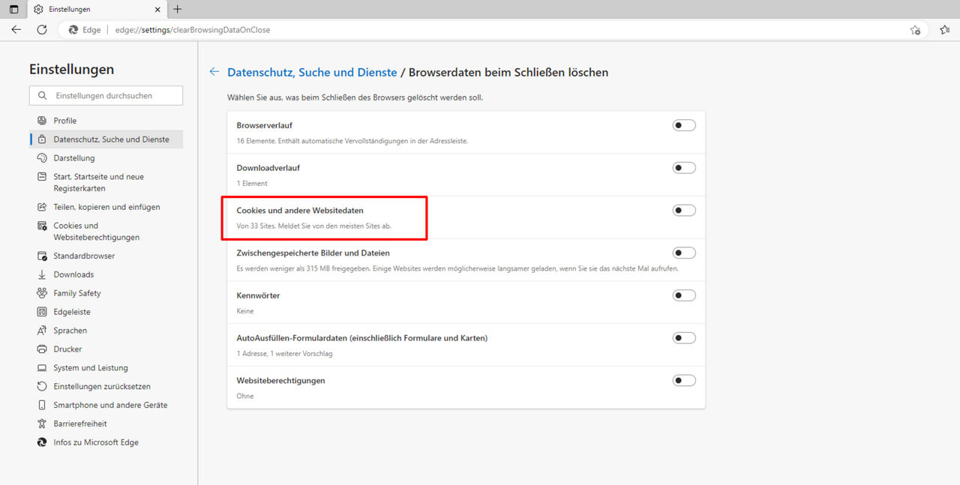960x485 pixels.
Task: Select the Sprachen language icon
Action: tap(42, 330)
